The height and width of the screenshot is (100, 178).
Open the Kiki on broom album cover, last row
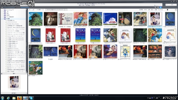36,68
